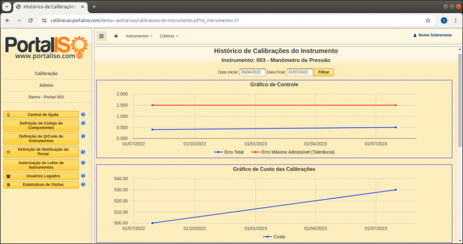This screenshot has height=244, width=463.
Task: Open help icon beside Usuários Logados
Action: [x=83, y=175]
